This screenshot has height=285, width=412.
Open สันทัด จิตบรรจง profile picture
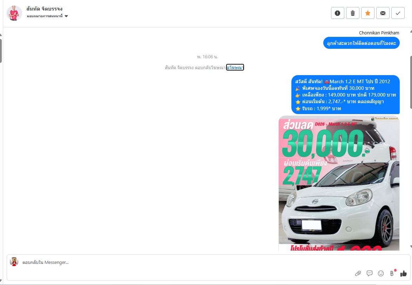(x=14, y=13)
